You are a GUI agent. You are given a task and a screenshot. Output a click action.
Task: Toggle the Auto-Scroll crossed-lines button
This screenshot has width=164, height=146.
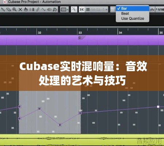pyautogui.click(x=74, y=9)
